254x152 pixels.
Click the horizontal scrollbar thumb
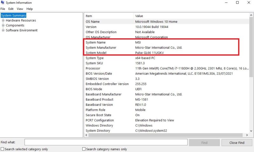pyautogui.click(x=165, y=135)
